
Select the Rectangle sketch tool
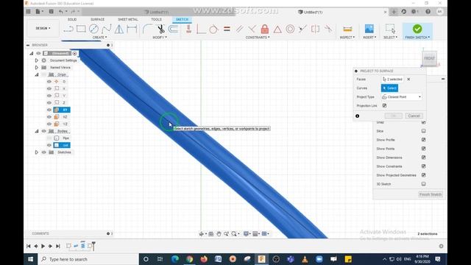[x=81, y=29]
